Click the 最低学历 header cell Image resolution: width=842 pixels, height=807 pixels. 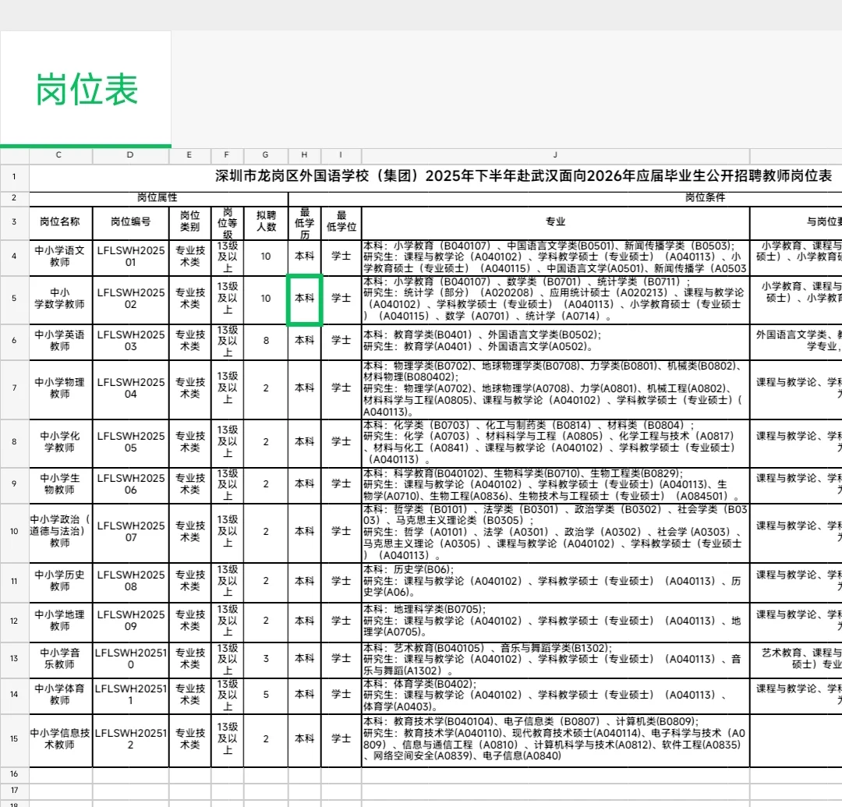point(305,222)
